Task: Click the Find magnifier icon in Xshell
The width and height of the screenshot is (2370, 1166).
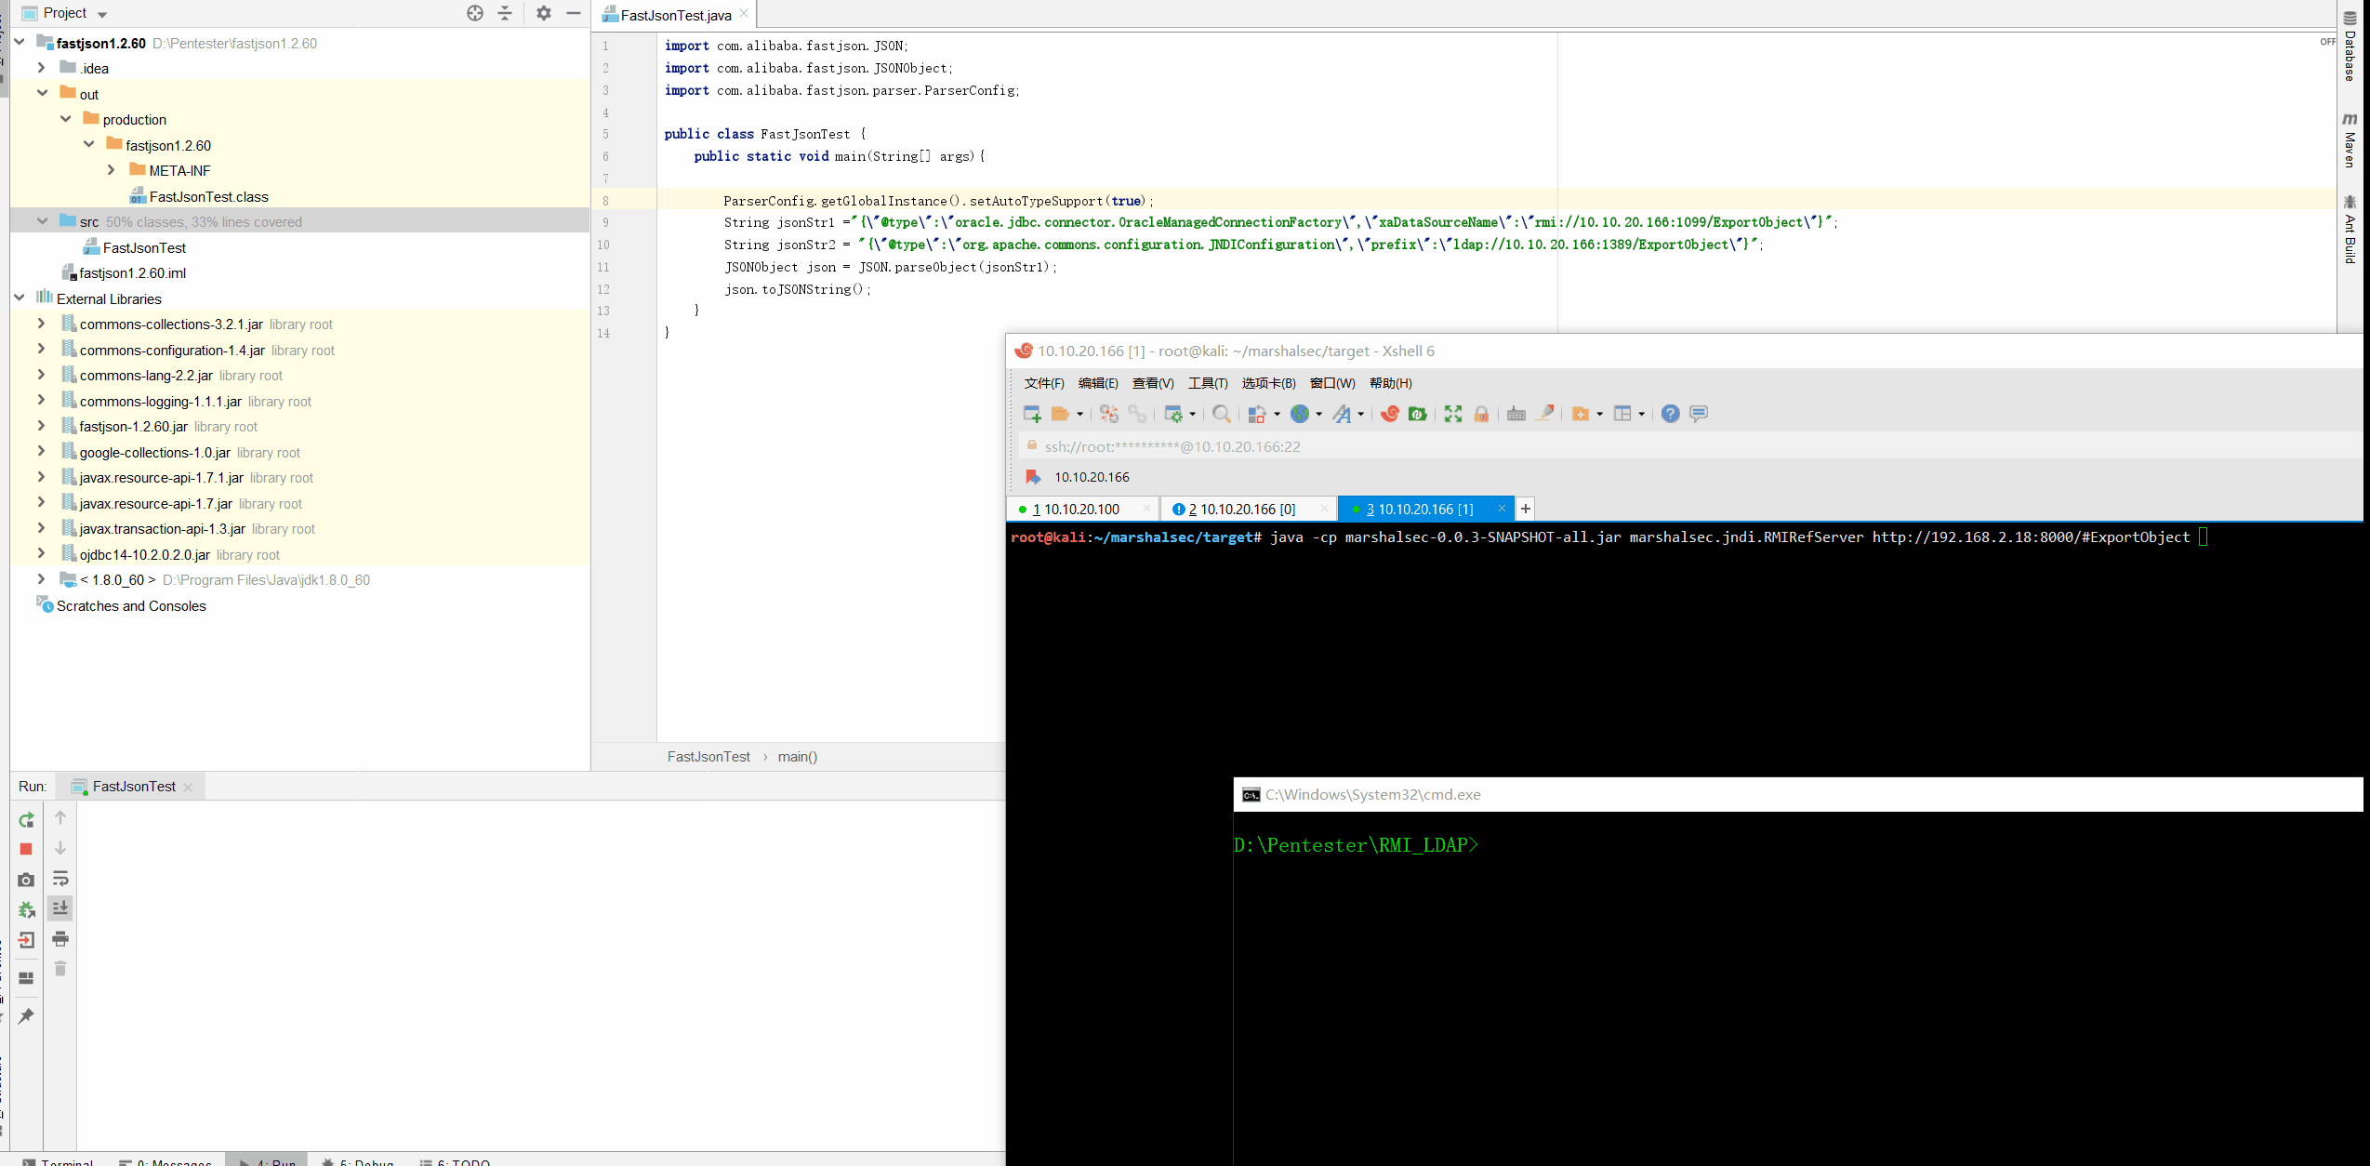Action: (1222, 414)
